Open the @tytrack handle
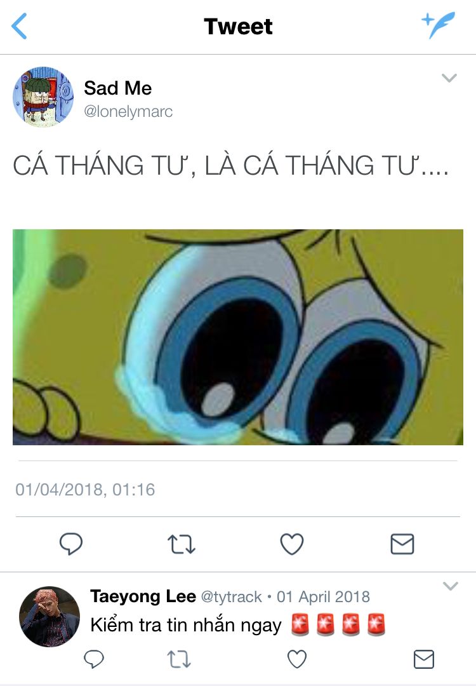476x686 pixels. (231, 596)
